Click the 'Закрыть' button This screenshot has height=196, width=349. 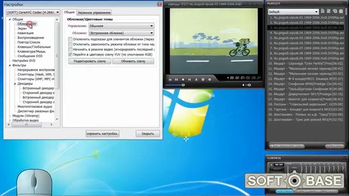coord(148,133)
